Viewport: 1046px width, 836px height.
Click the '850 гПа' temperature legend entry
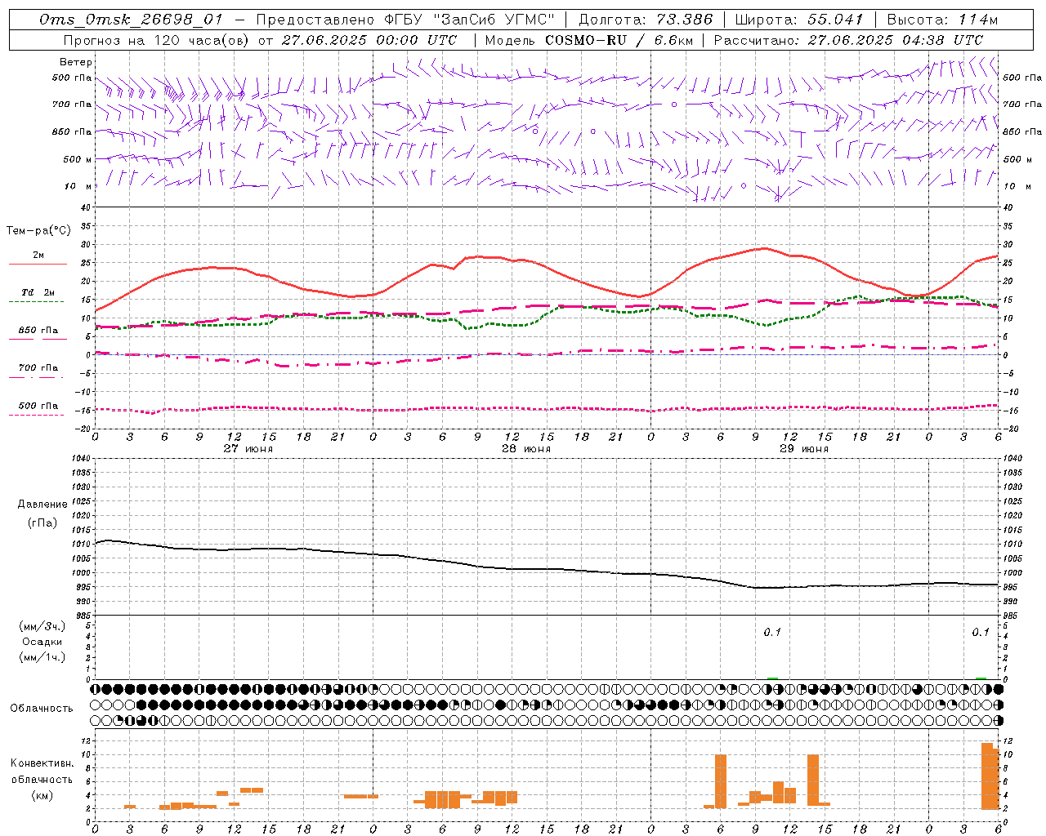pos(38,331)
